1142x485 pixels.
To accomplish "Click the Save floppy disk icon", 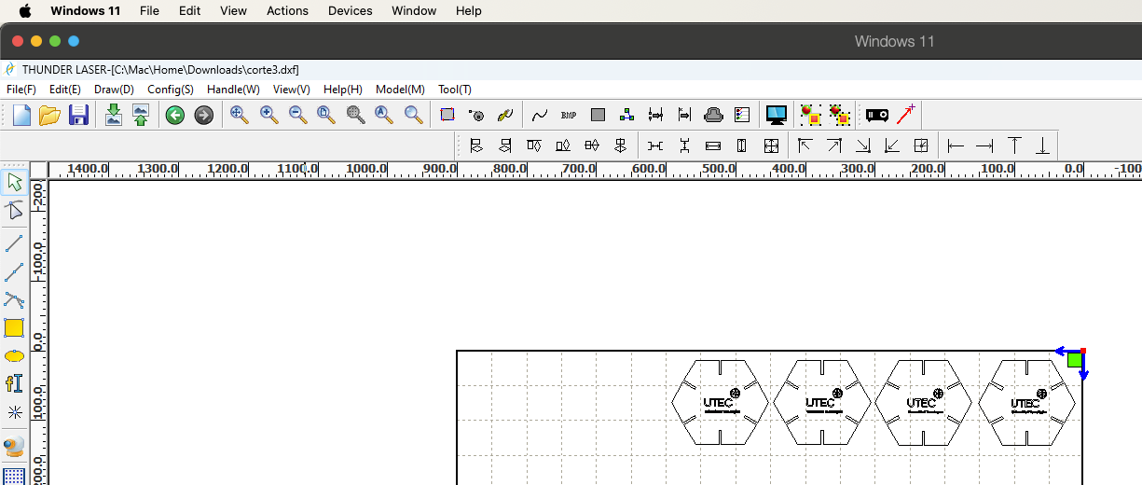I will click(78, 115).
